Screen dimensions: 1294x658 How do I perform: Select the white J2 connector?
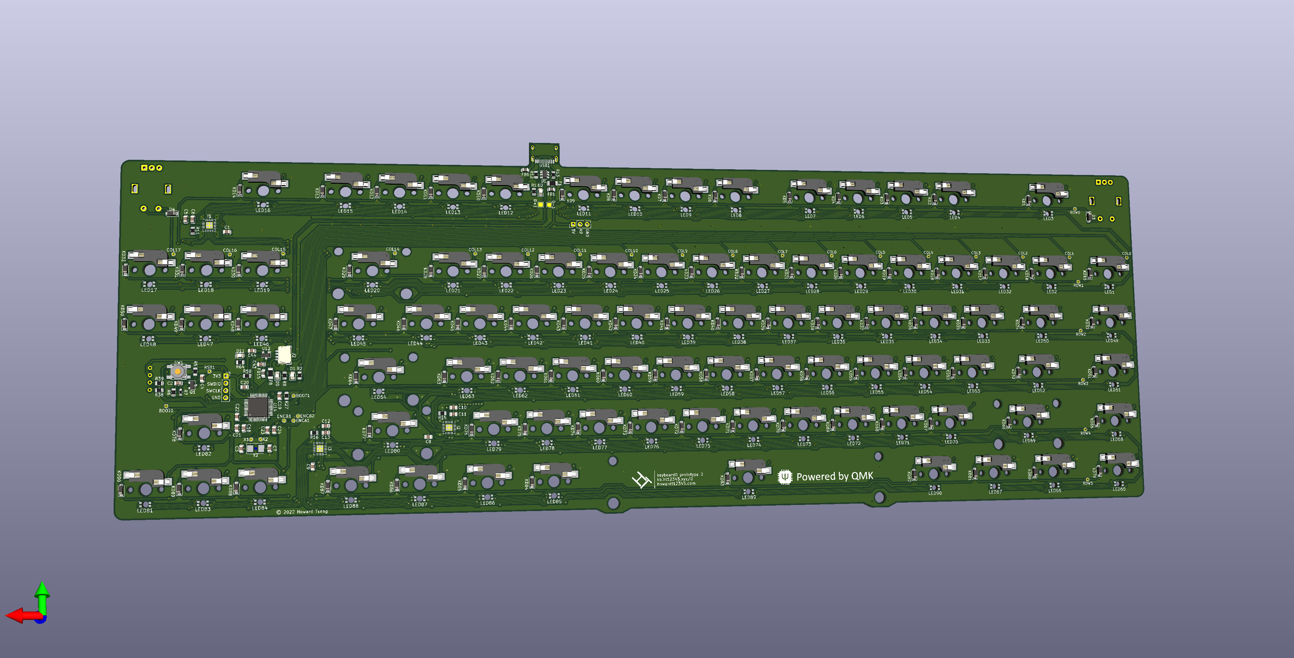coord(284,355)
